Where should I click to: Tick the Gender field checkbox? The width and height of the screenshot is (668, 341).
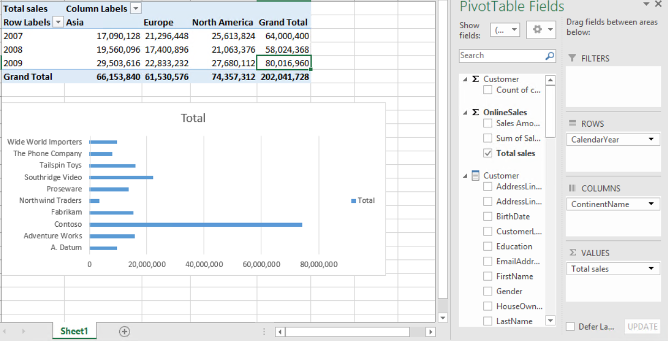(488, 292)
